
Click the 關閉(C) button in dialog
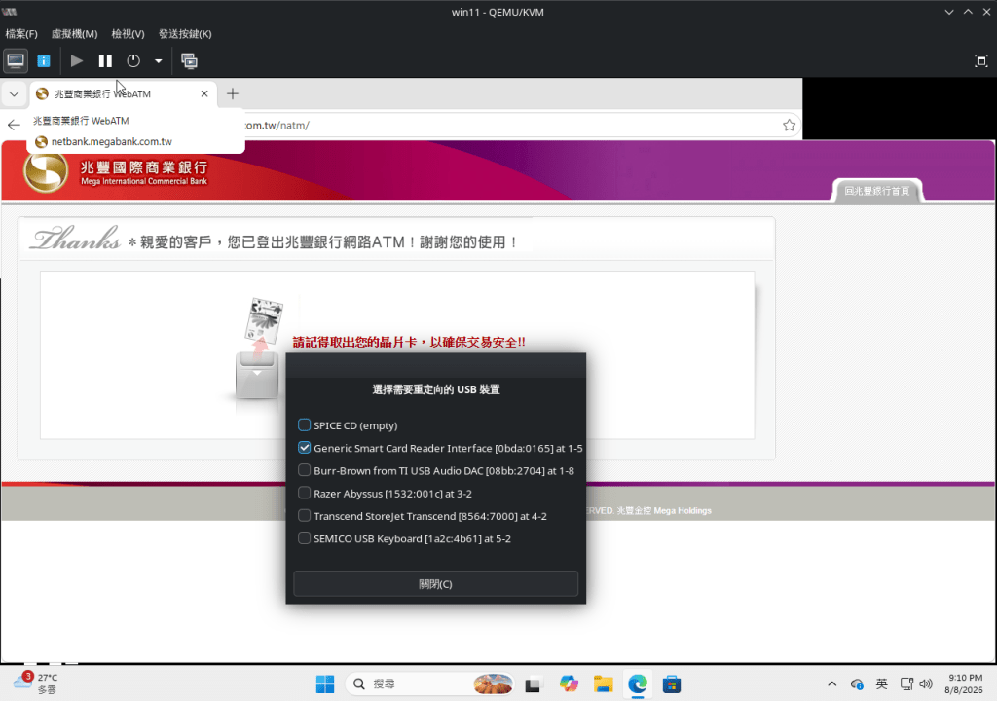[x=435, y=584]
